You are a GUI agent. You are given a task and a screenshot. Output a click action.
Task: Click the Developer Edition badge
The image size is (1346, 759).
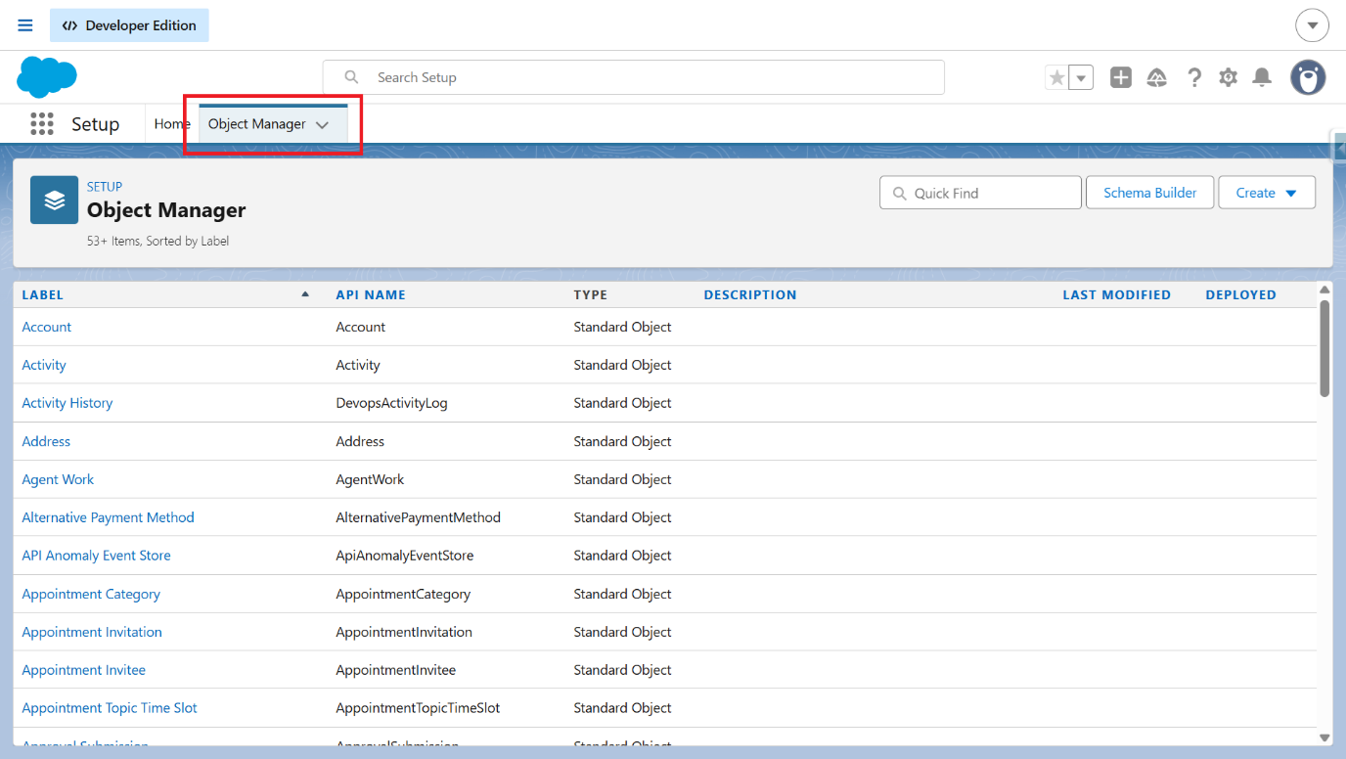(x=129, y=25)
